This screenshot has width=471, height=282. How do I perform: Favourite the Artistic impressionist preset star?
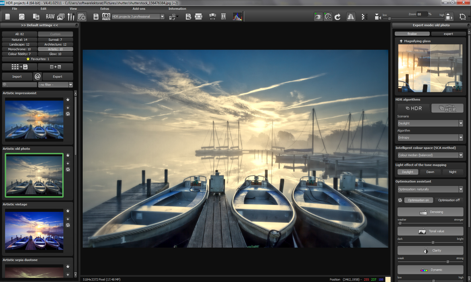[x=68, y=100]
